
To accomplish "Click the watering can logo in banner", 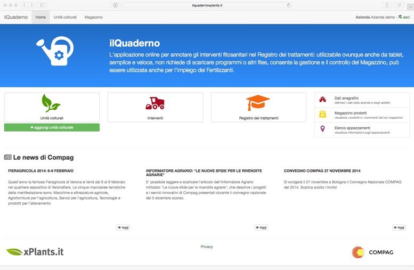I will tap(55, 51).
